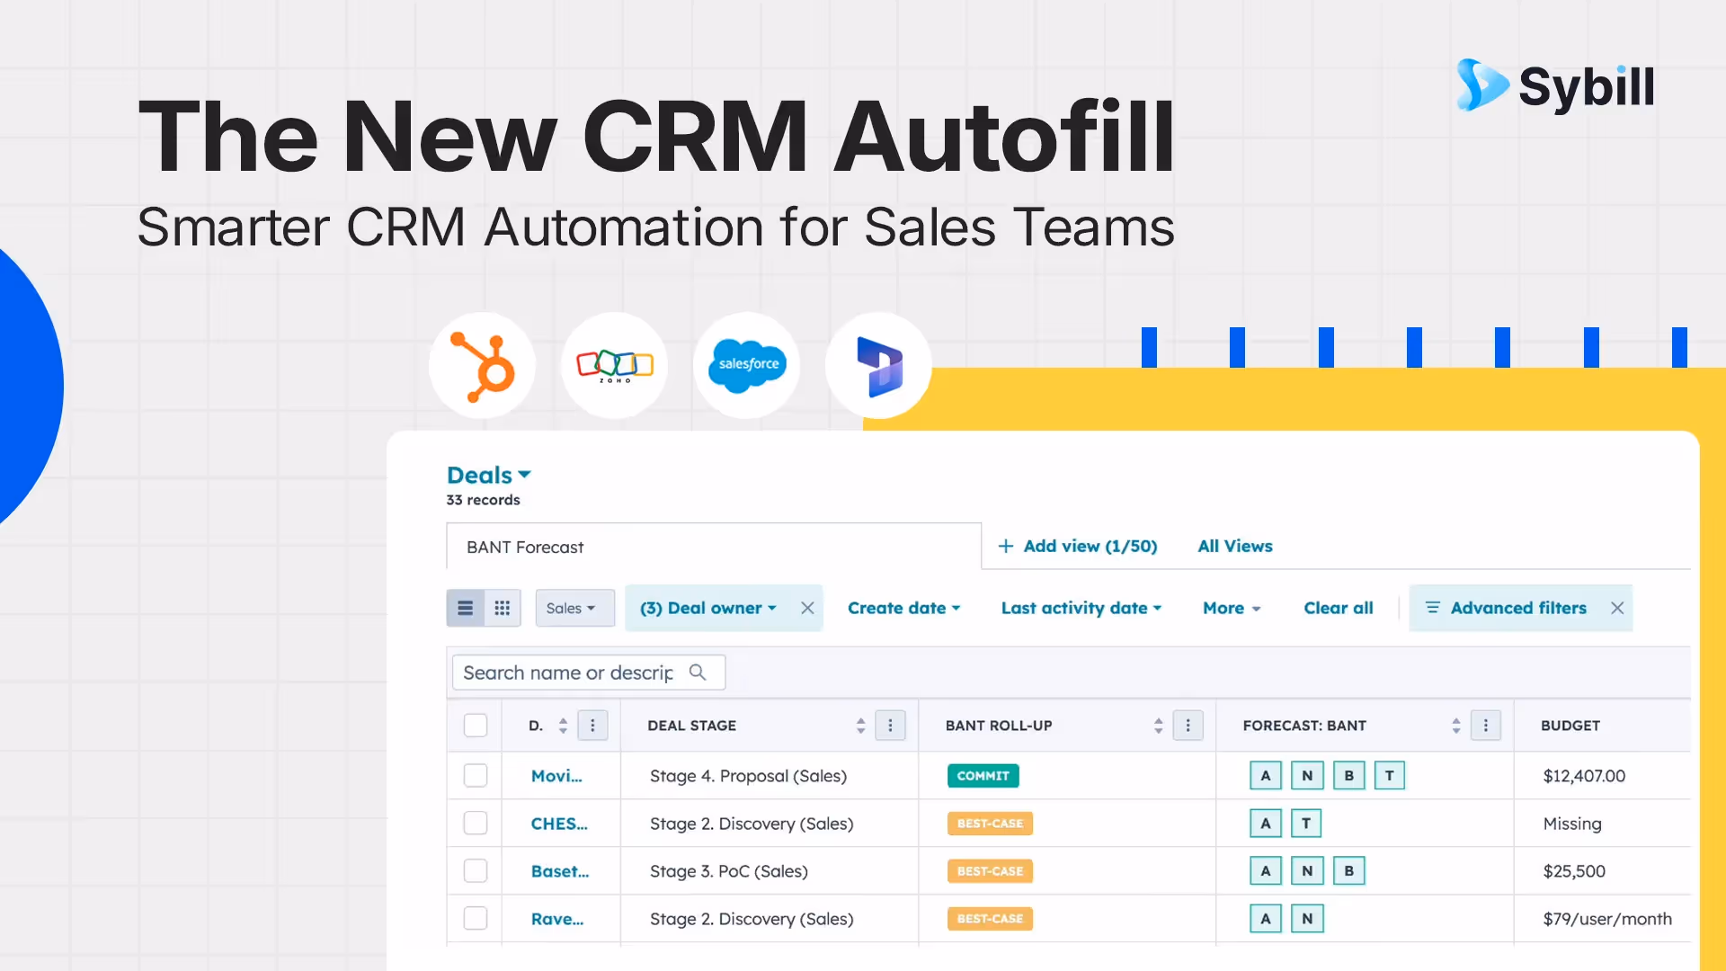Viewport: 1726px width, 971px height.
Task: Click the COMMIT tag in Movi row
Action: point(983,775)
